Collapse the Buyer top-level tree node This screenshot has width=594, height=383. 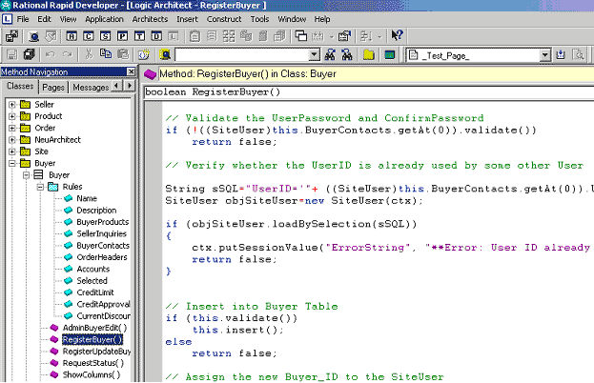12,163
